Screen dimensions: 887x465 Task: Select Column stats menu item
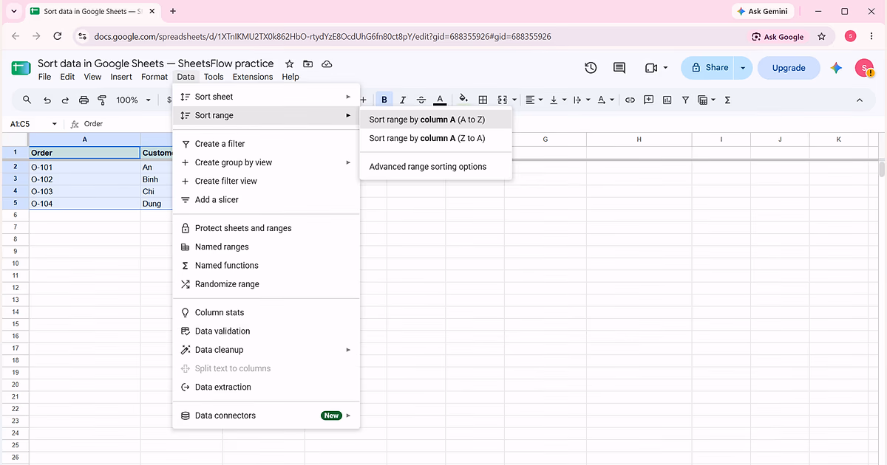pos(266,313)
